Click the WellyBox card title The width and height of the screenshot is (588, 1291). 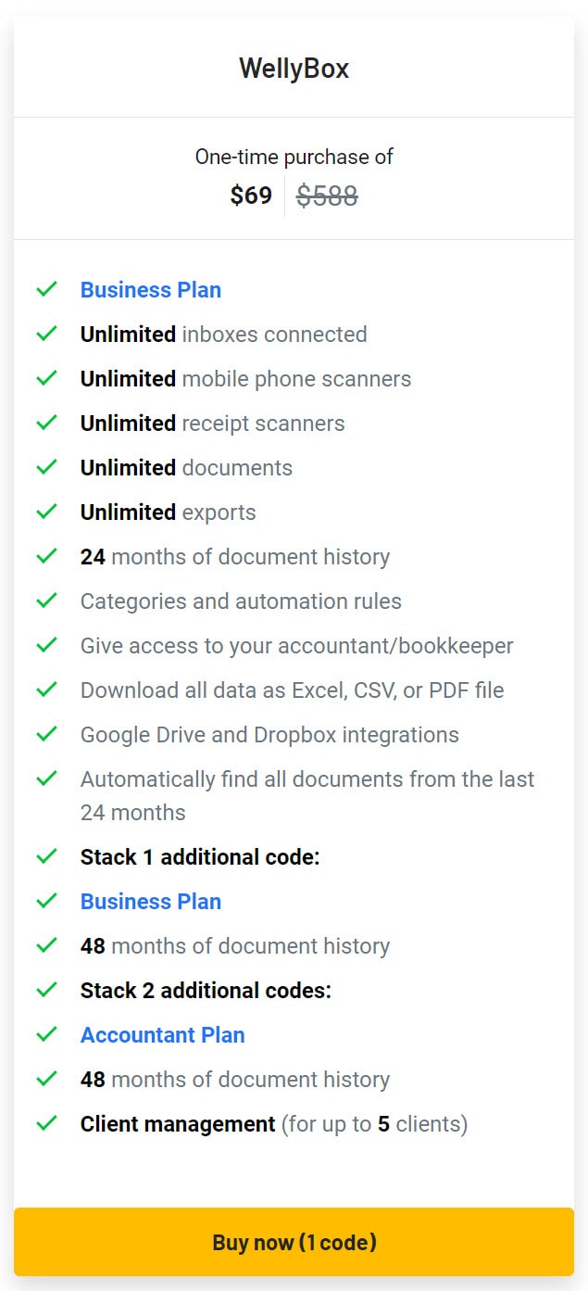tap(294, 69)
